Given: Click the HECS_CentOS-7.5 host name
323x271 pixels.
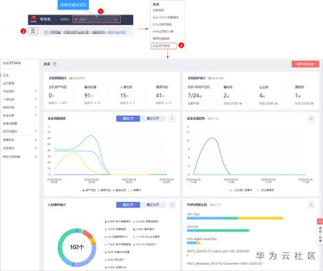Looking at the screenshot, I should coord(218,251).
